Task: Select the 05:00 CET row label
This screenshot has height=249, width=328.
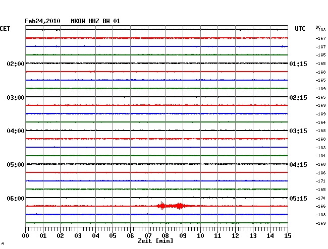Action: (16, 165)
